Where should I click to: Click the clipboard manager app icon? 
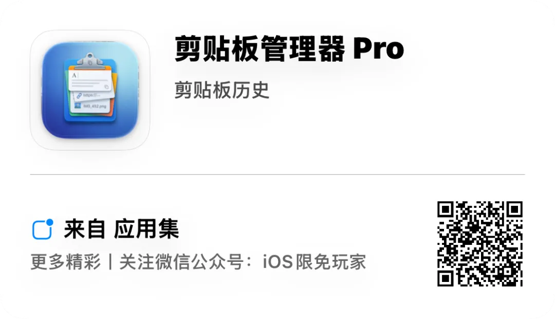click(90, 90)
